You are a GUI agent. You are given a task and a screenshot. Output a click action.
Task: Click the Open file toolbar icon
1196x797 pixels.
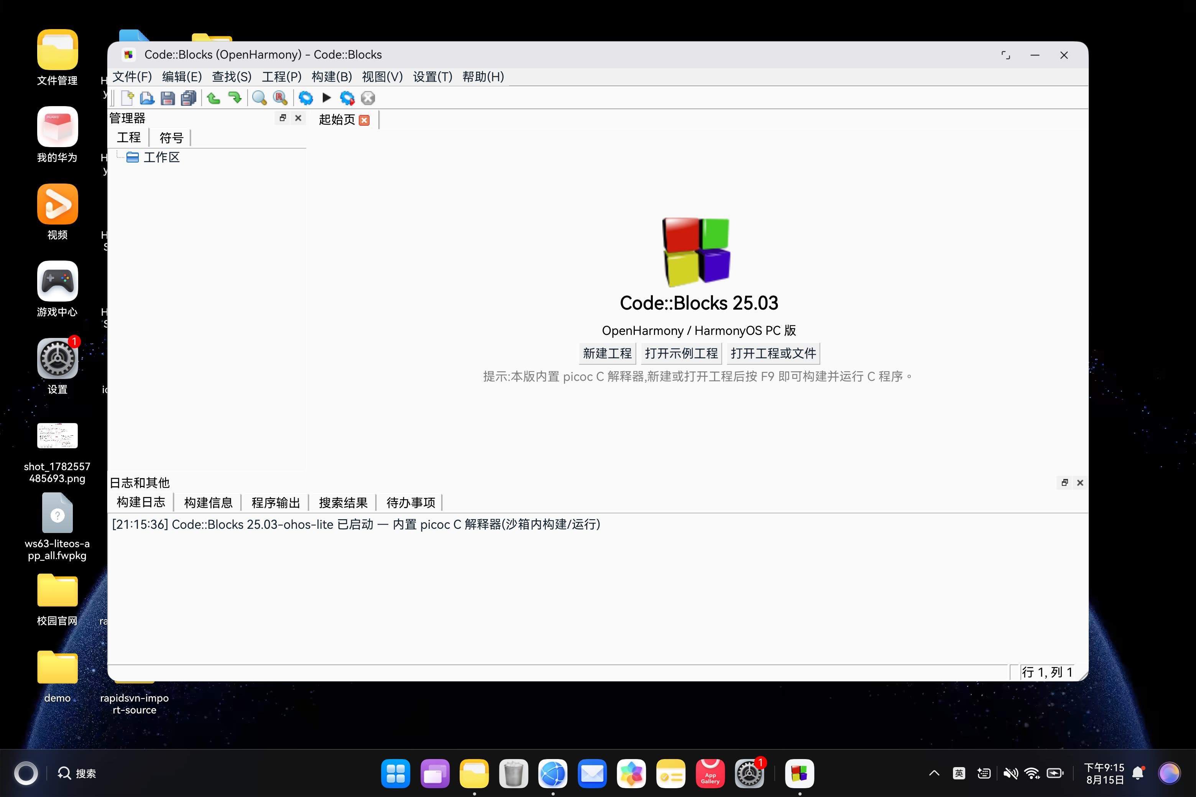tap(148, 98)
